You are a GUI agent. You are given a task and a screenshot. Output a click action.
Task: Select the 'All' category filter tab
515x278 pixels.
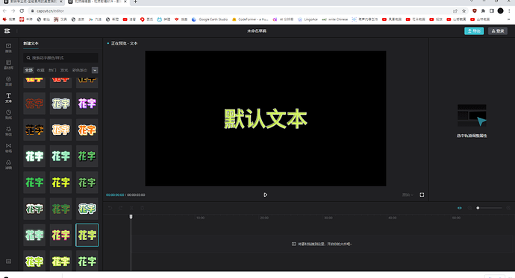pos(29,70)
